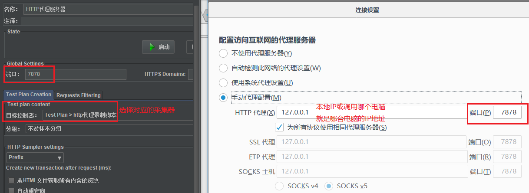The image size is (529, 193).
Task: Click the SSL 端口(O) port field
Action: point(507,142)
